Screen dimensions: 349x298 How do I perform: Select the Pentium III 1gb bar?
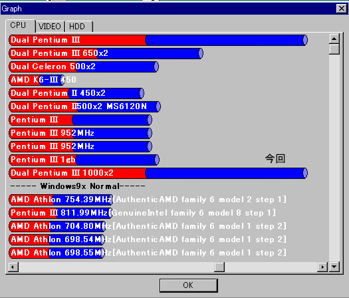[84, 160]
